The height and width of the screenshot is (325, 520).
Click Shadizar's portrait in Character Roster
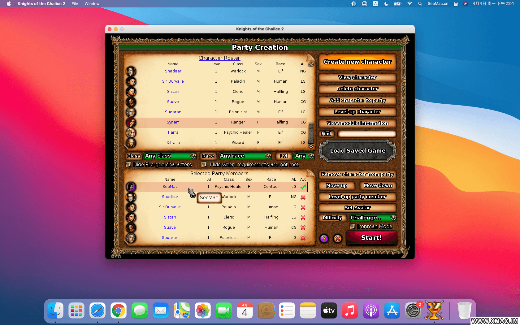131,71
